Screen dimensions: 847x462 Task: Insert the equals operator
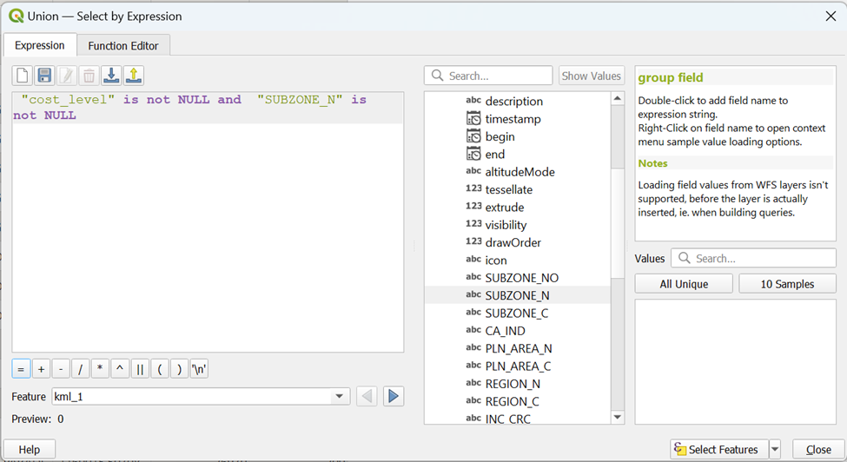[x=21, y=369]
